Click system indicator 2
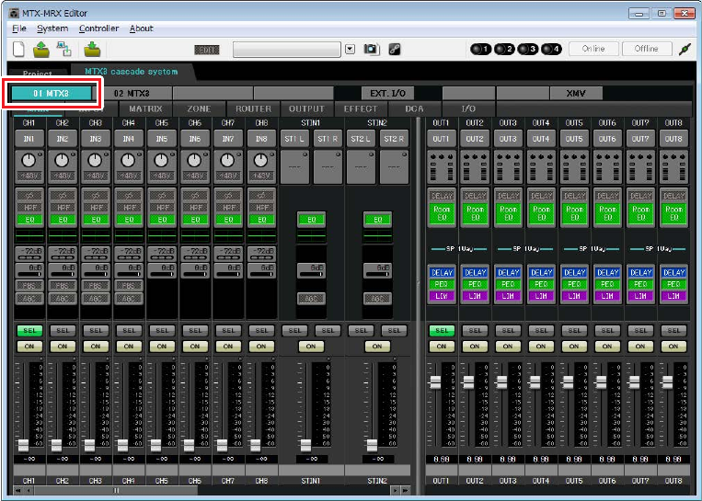702x501 pixels. tap(504, 49)
